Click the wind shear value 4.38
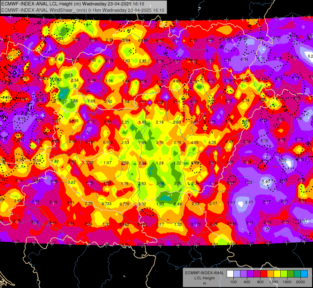This screenshot has height=288, width=313. [x=212, y=142]
